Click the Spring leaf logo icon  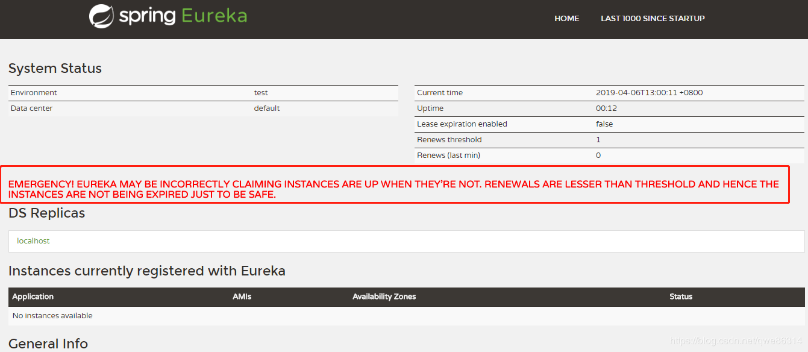point(101,16)
